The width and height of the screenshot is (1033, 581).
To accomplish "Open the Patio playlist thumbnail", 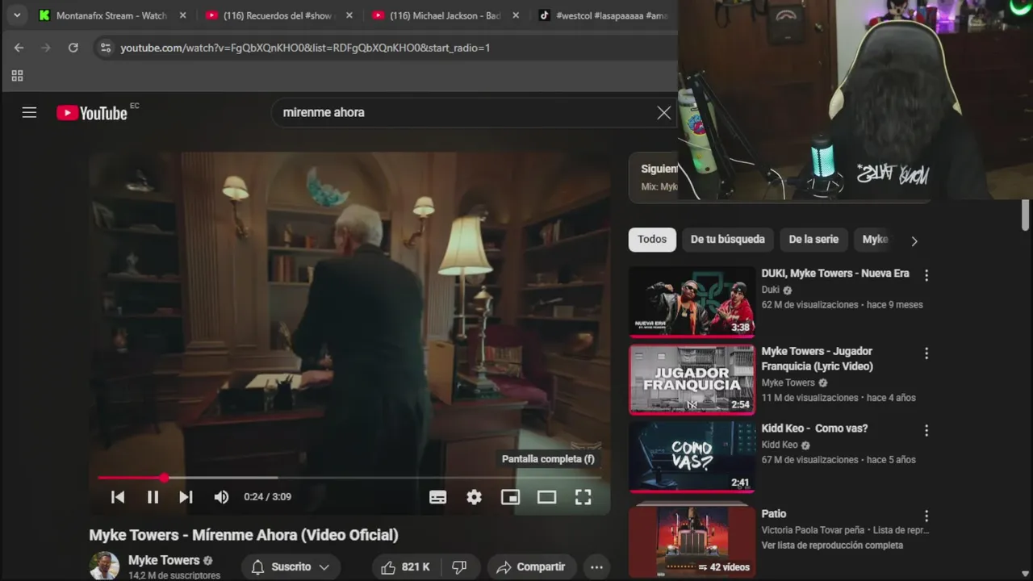I will point(692,541).
